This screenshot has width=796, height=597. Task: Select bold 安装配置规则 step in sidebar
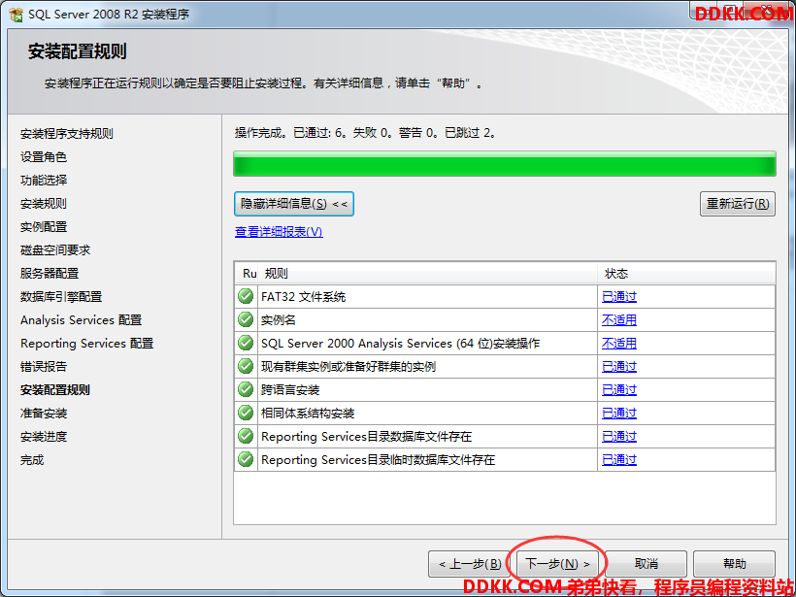[55, 390]
